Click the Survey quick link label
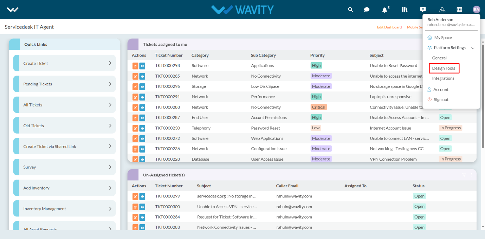Screen dimensions: 485x239 point(30,167)
